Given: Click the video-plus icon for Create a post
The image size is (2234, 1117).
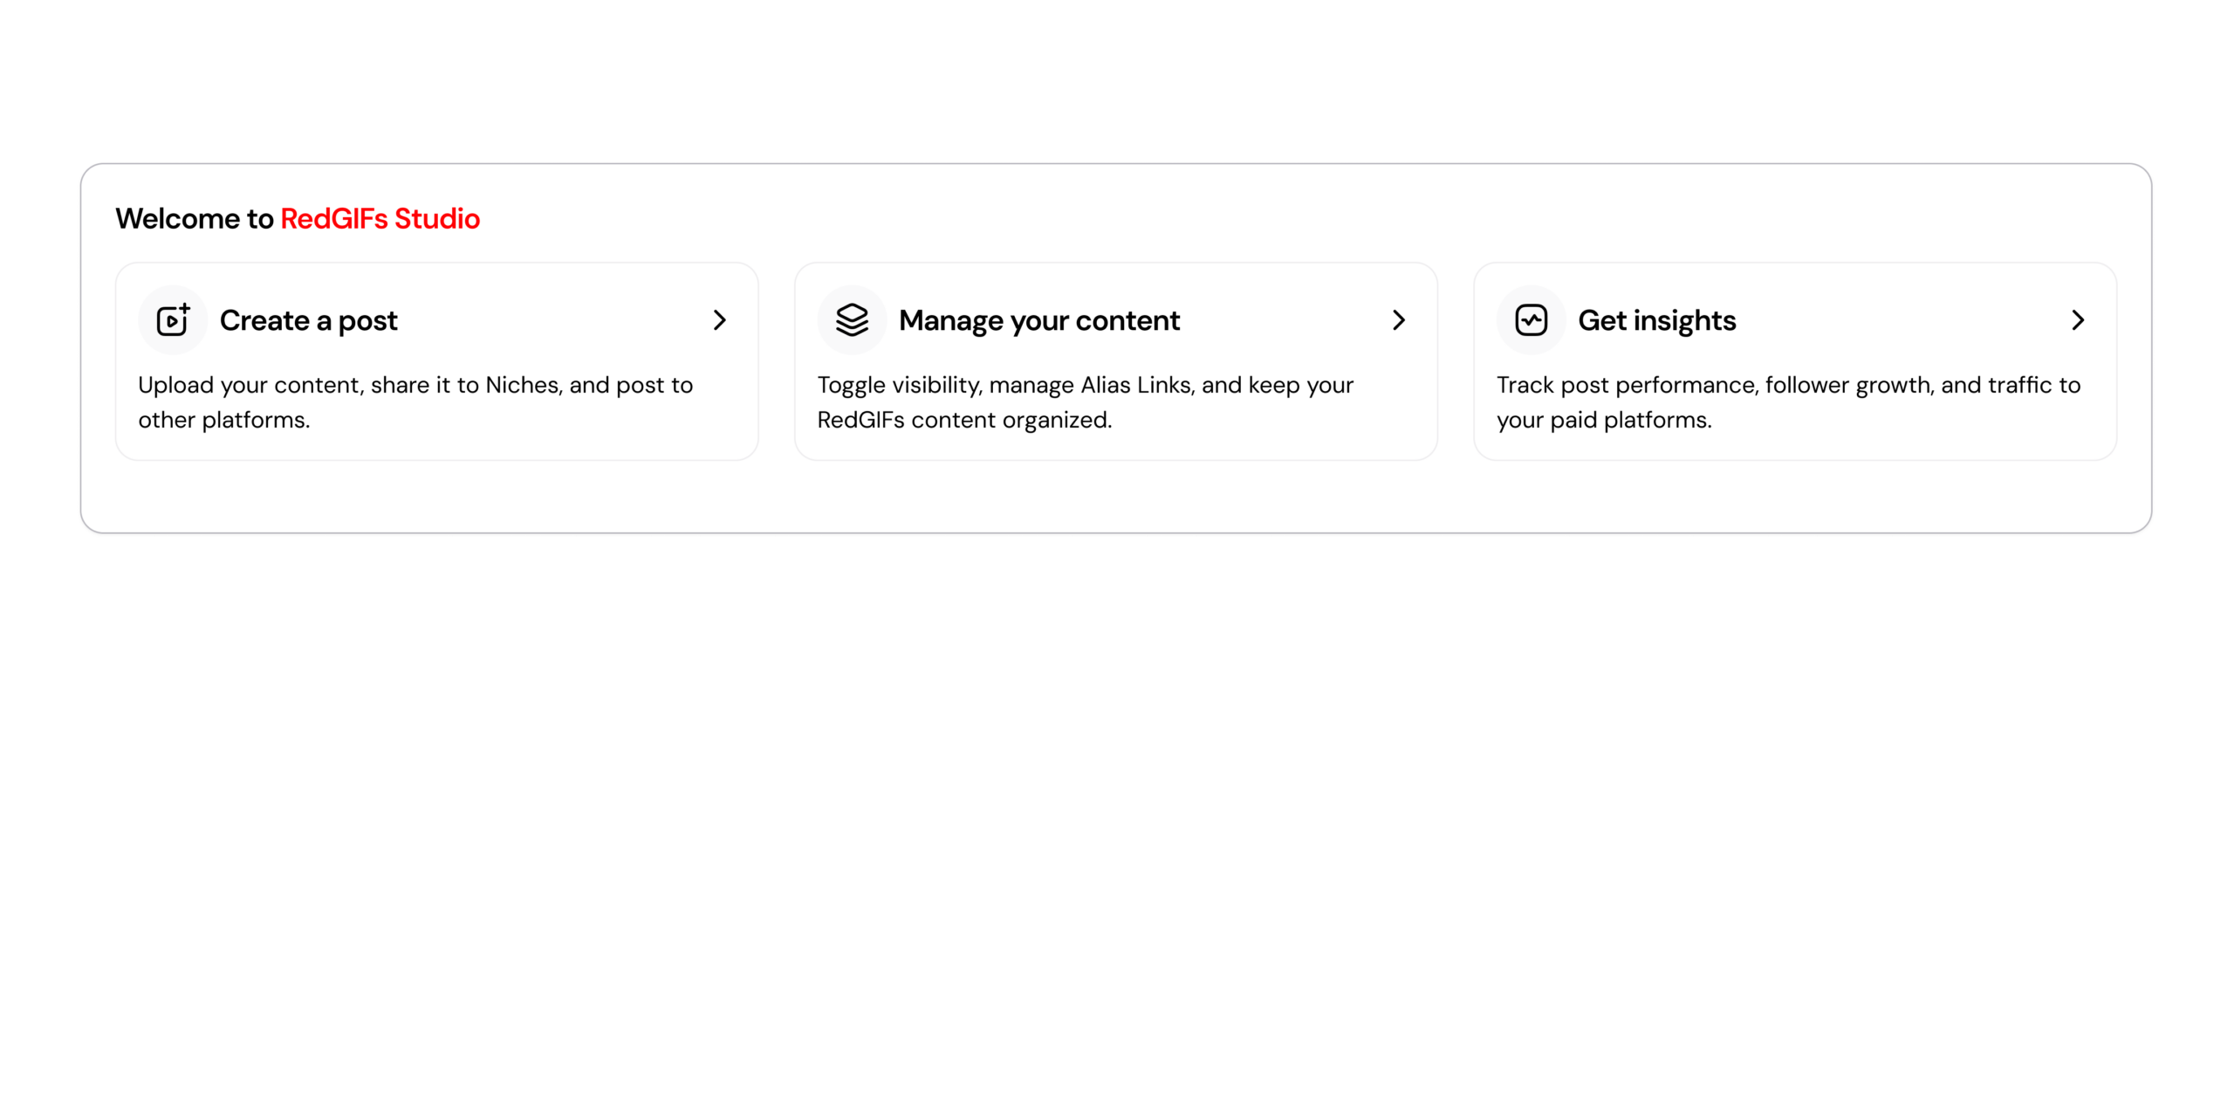Looking at the screenshot, I should [173, 320].
